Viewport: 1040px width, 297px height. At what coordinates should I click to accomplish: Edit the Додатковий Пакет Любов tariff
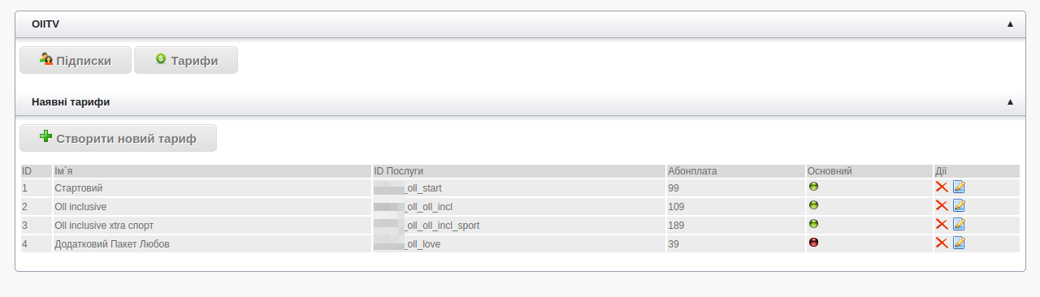959,243
